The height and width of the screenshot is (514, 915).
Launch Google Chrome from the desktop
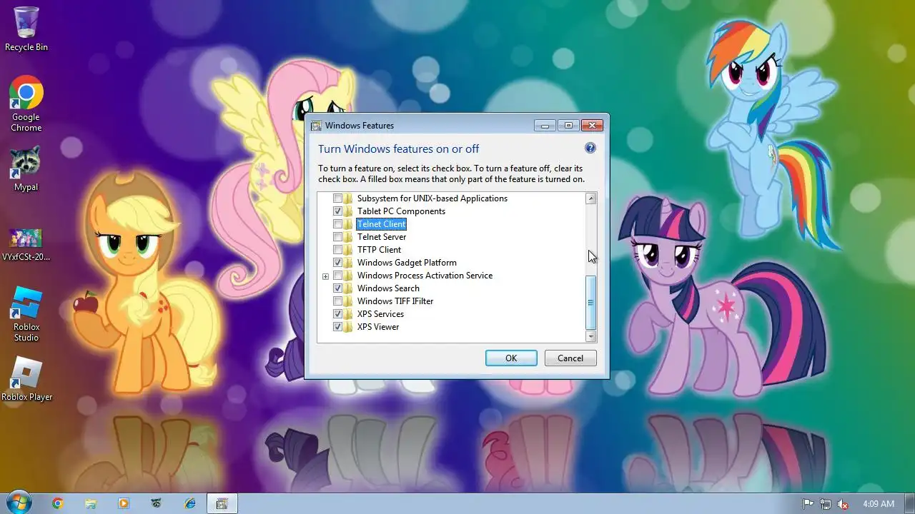coord(26,104)
